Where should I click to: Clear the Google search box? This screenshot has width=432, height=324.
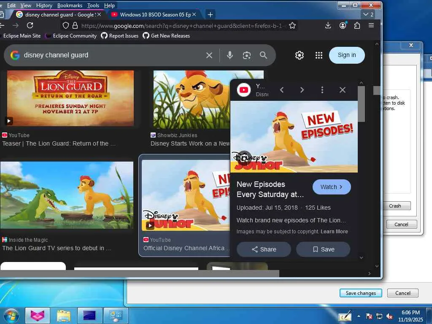(x=209, y=55)
